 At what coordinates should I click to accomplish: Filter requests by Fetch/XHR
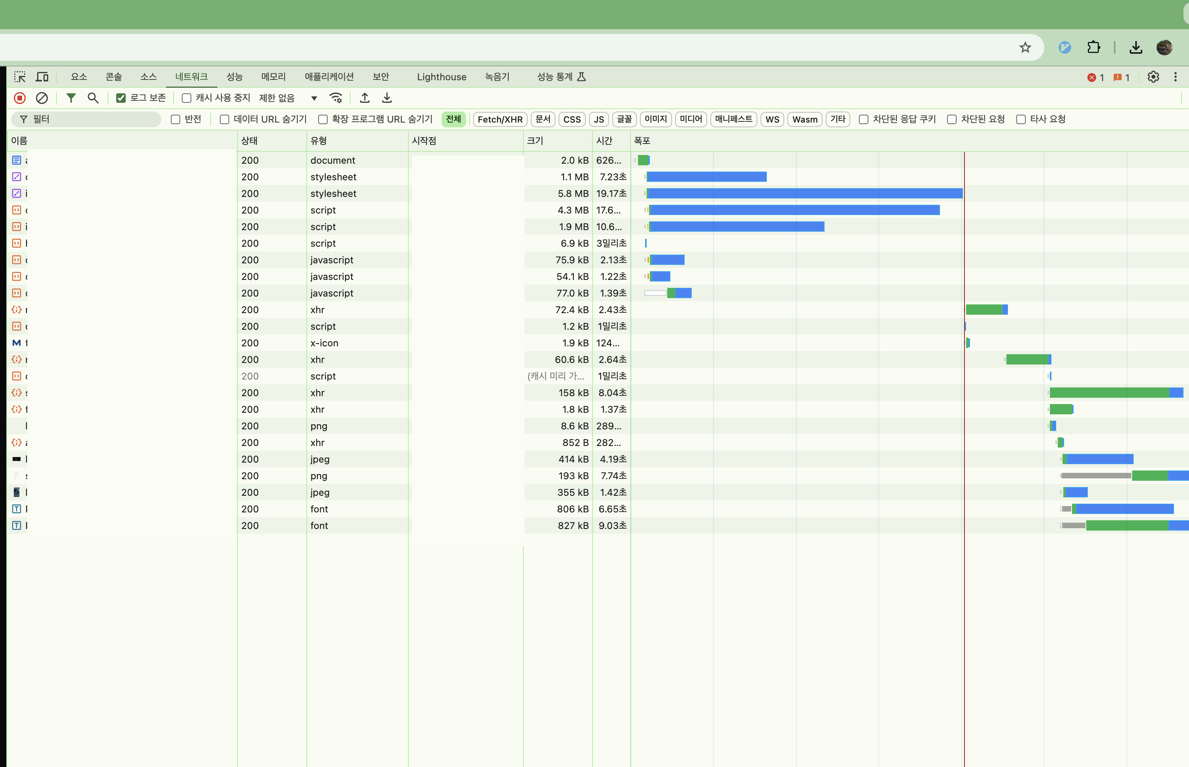click(500, 119)
